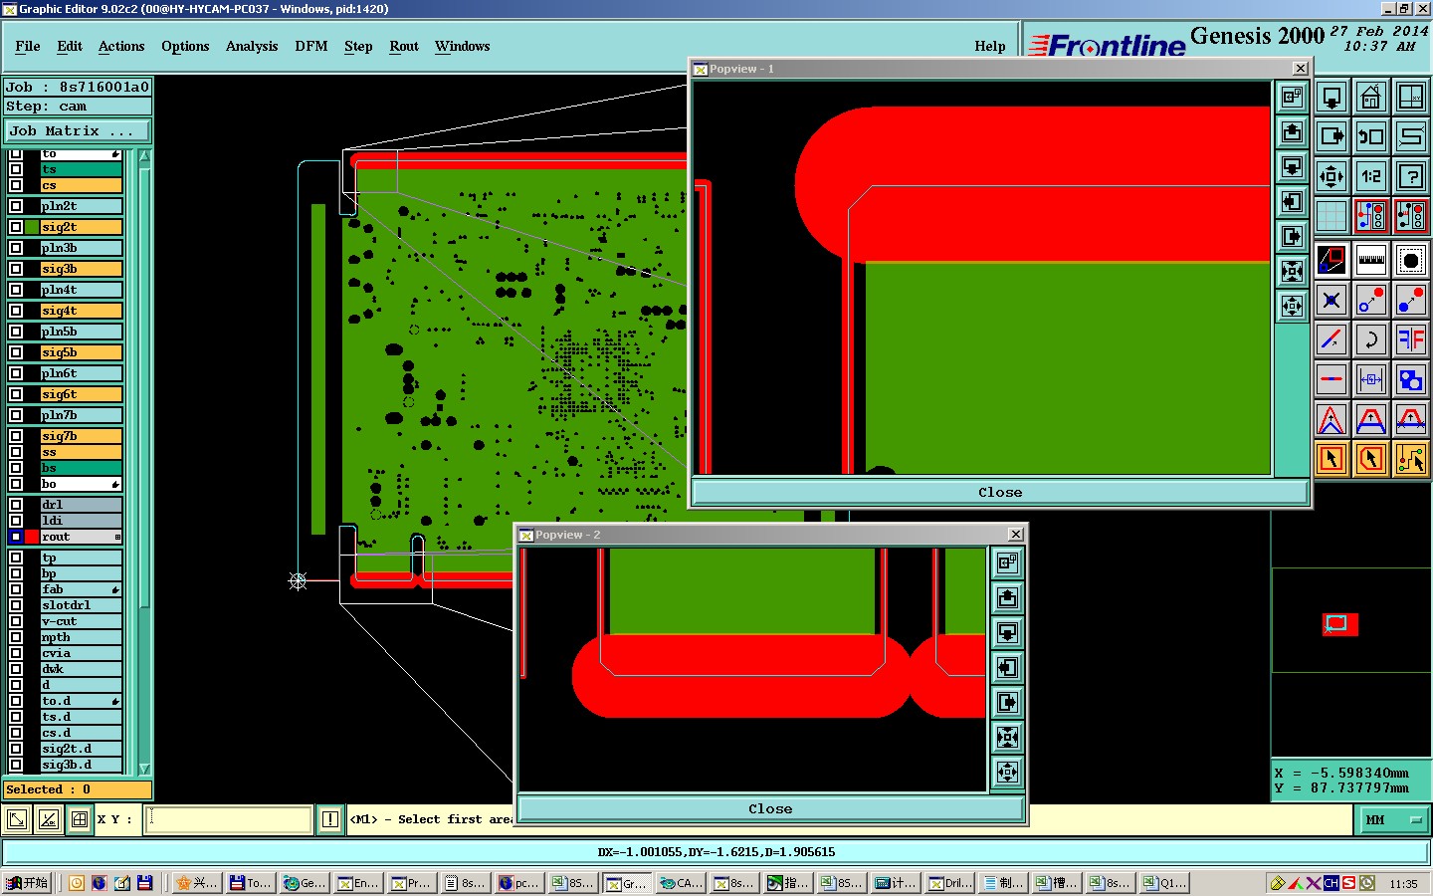Open the Dril... taskbar button
The image size is (1433, 896).
tap(950, 882)
